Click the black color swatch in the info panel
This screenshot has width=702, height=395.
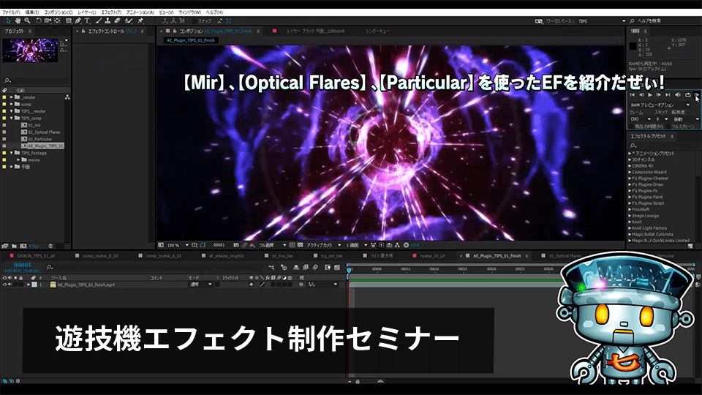coord(633,46)
